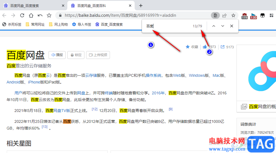Close the 百度网盘_百度百科 tab
Screen dimensions: 276x153
130,6
